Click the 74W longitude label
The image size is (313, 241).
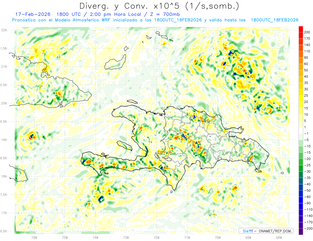click(95, 237)
